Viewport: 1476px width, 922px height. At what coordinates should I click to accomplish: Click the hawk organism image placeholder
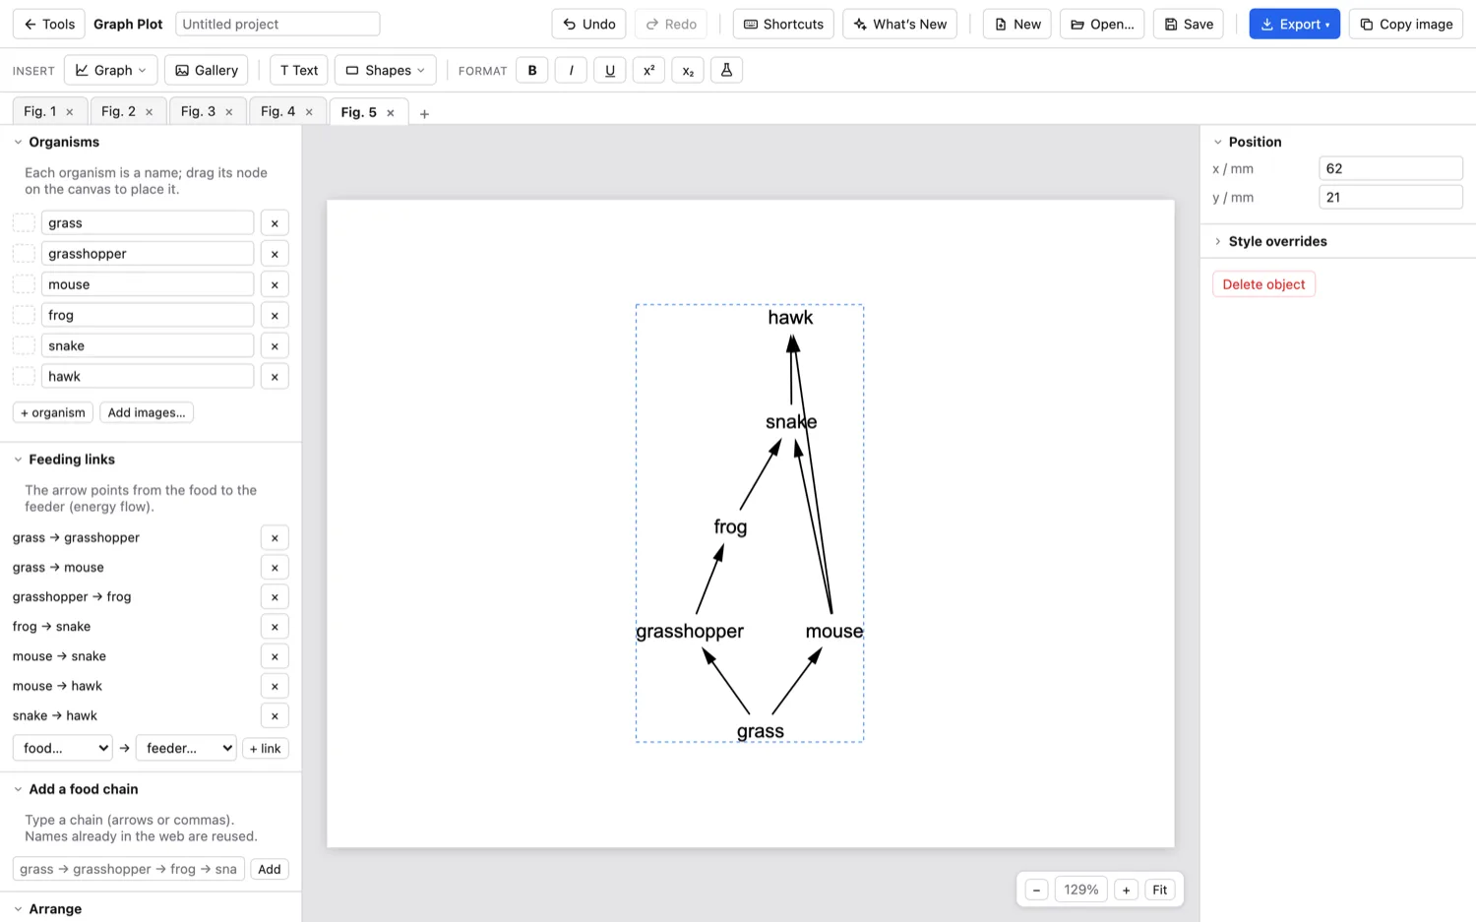(x=24, y=377)
